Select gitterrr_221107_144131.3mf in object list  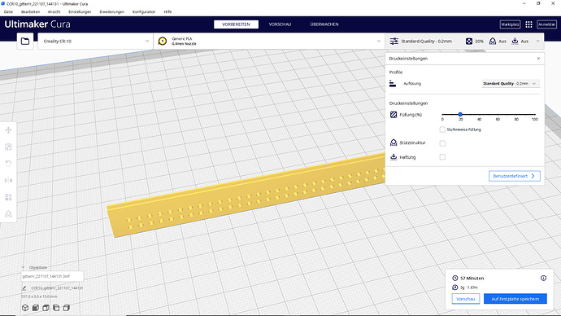point(52,276)
